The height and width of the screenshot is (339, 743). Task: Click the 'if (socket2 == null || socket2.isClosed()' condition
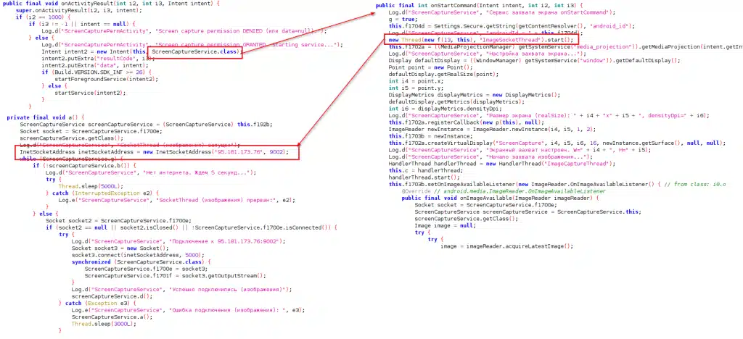tap(191, 227)
